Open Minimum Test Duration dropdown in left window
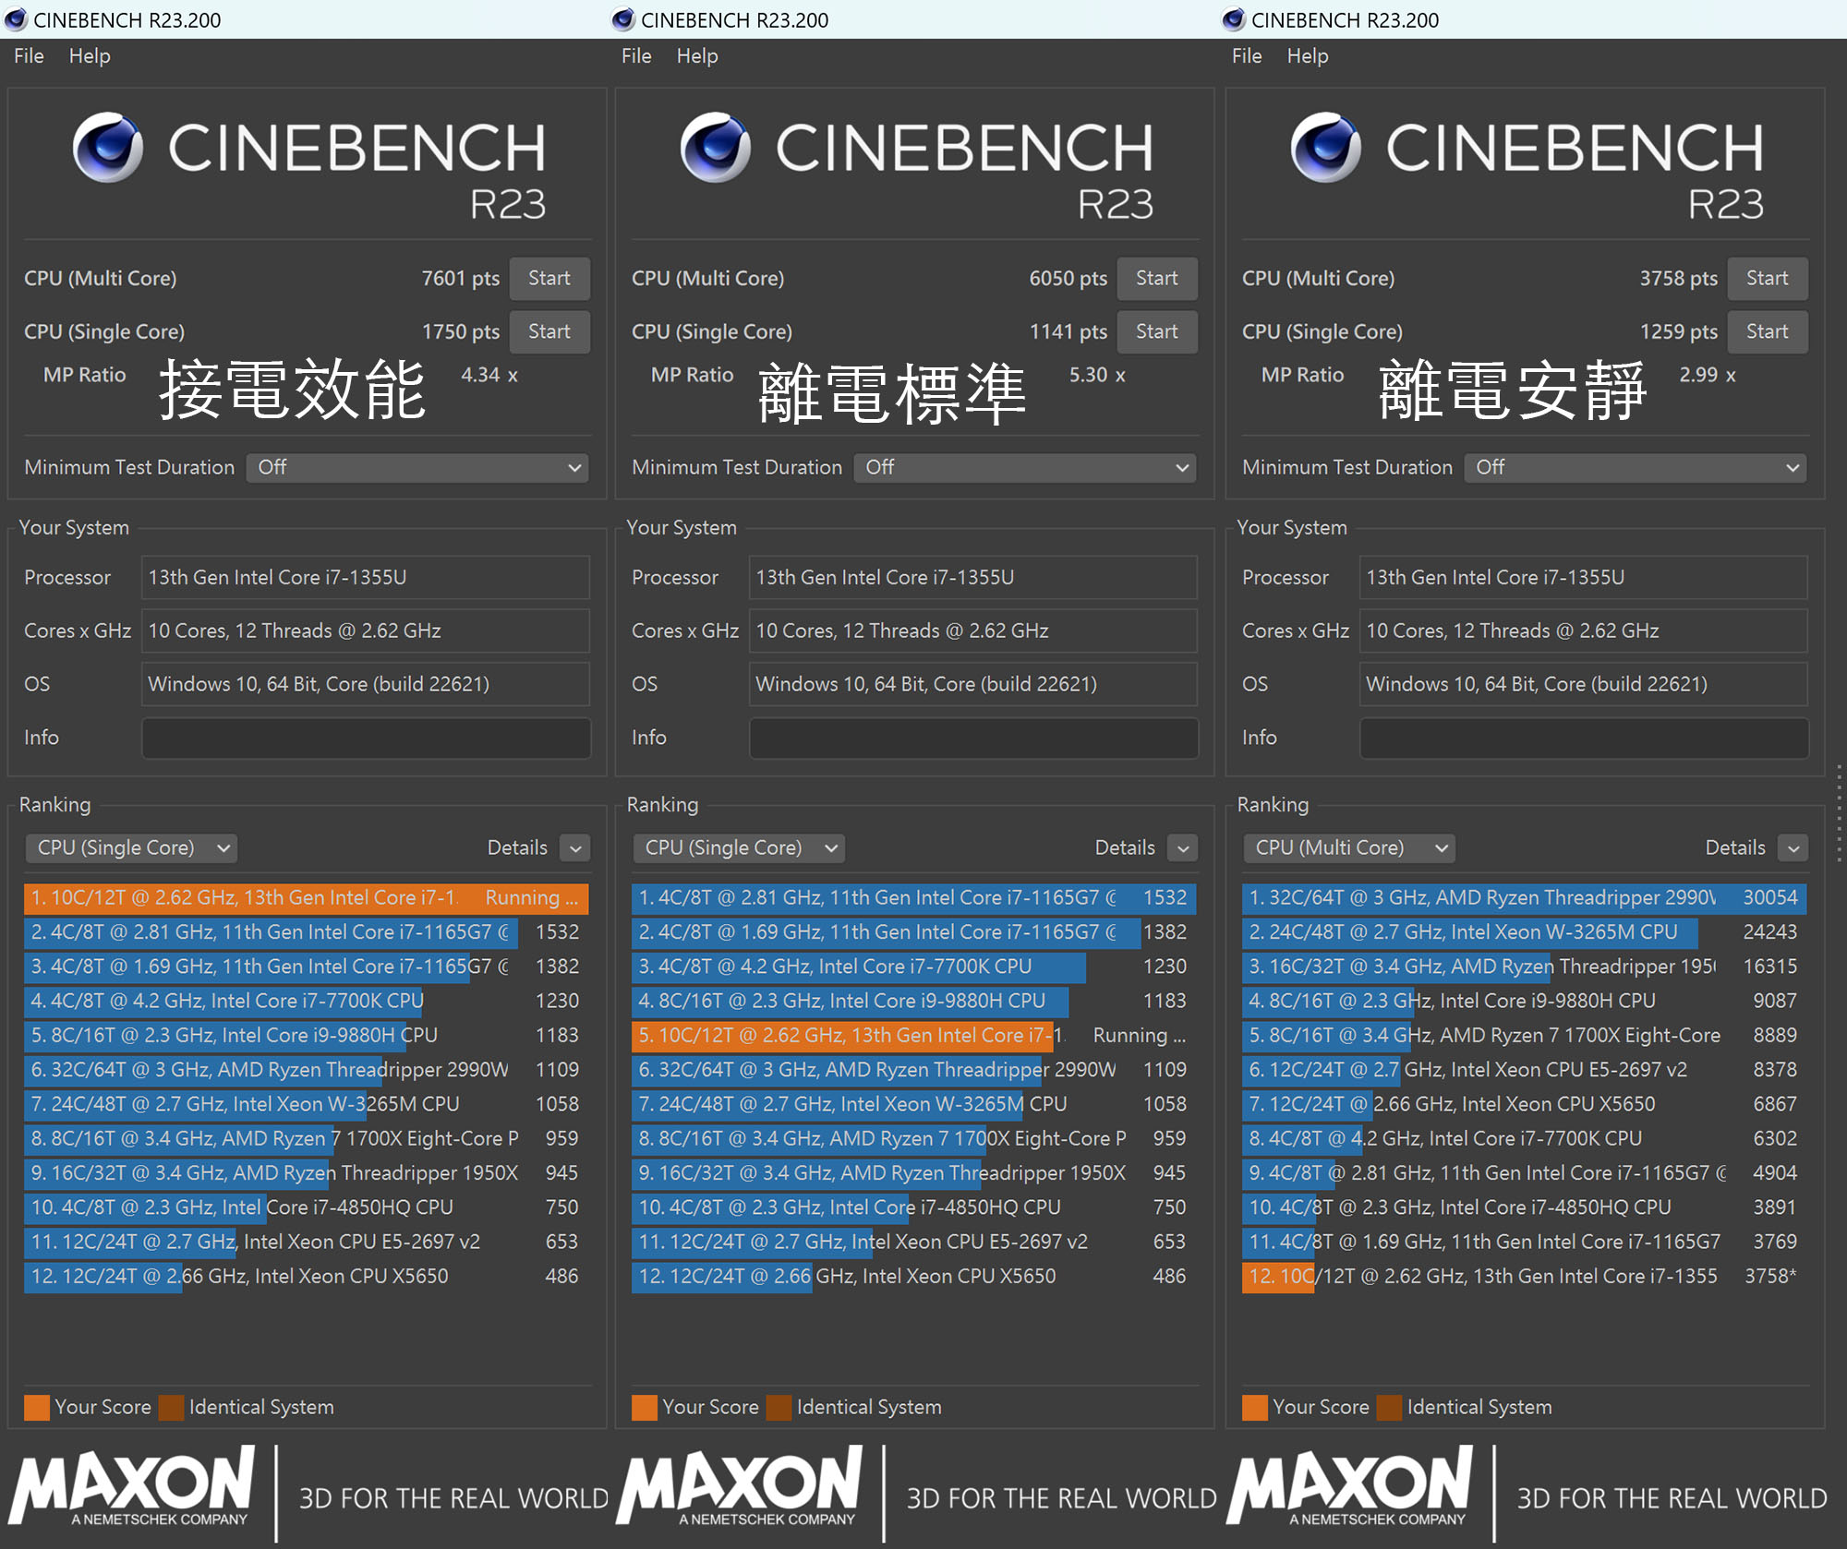Viewport: 1847px width, 1549px height. point(417,468)
